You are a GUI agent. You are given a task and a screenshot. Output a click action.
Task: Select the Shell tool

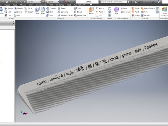tap(50, 12)
